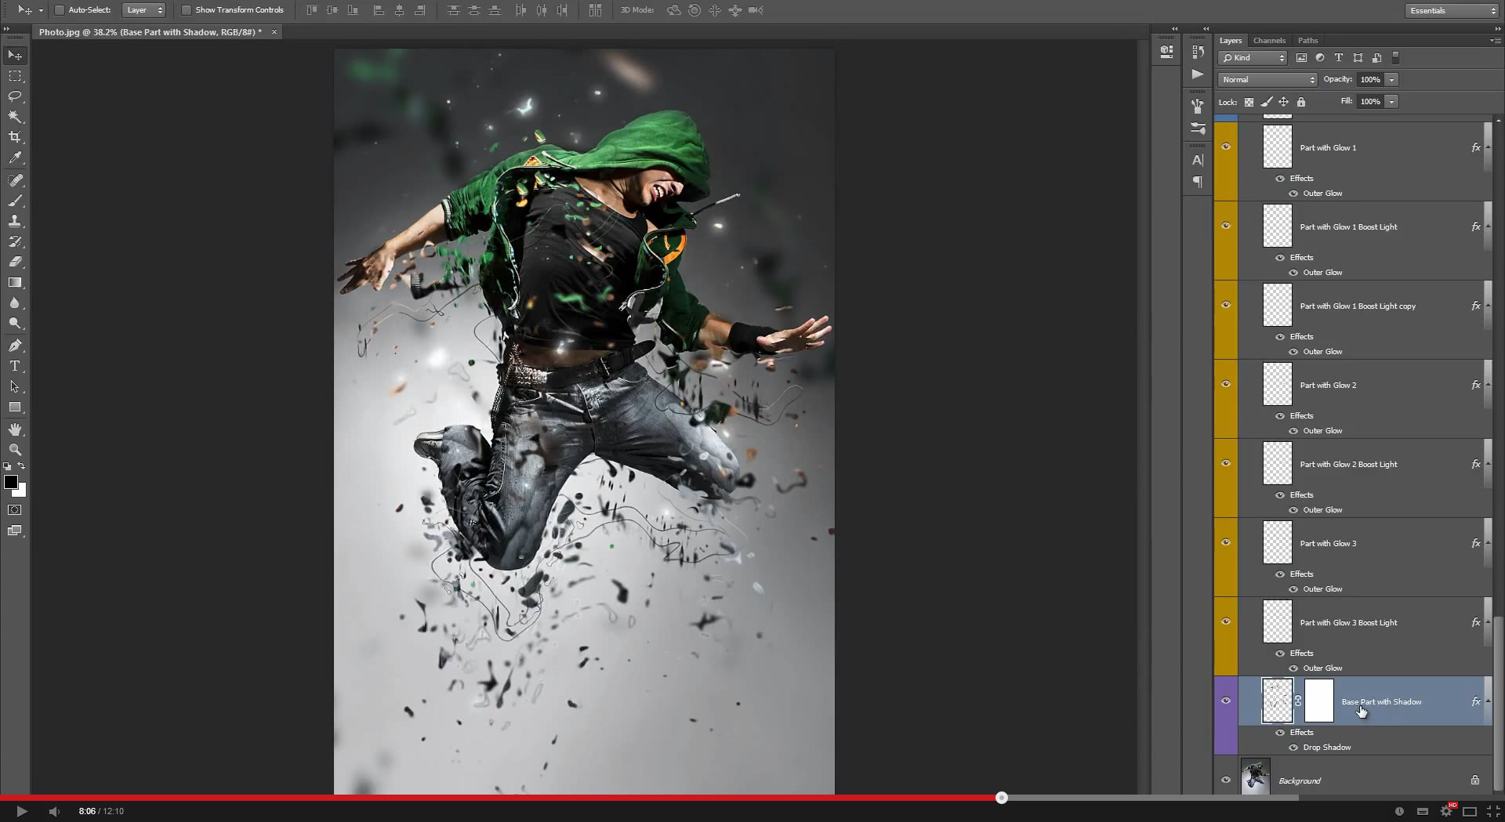Select the Crop tool
Image resolution: width=1505 pixels, height=822 pixels.
[15, 137]
